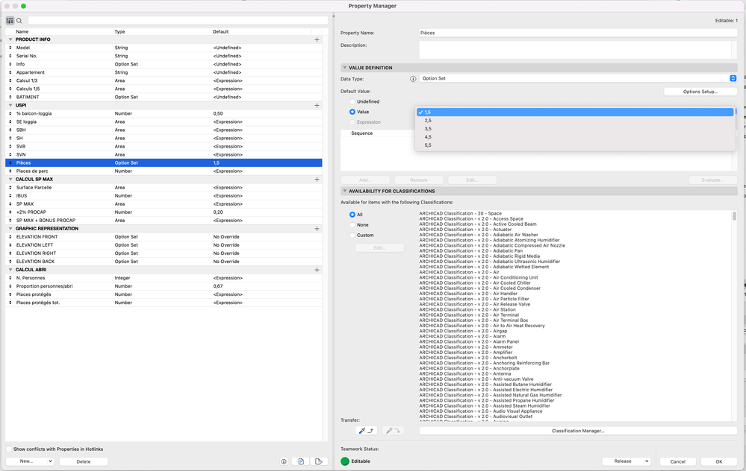Image resolution: width=746 pixels, height=471 pixels.
Task: Click the tree view icon above the property list
Action: 8,20
